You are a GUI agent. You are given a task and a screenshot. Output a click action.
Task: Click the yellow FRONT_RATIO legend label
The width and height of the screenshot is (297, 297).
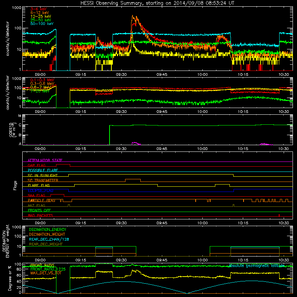[42, 265]
